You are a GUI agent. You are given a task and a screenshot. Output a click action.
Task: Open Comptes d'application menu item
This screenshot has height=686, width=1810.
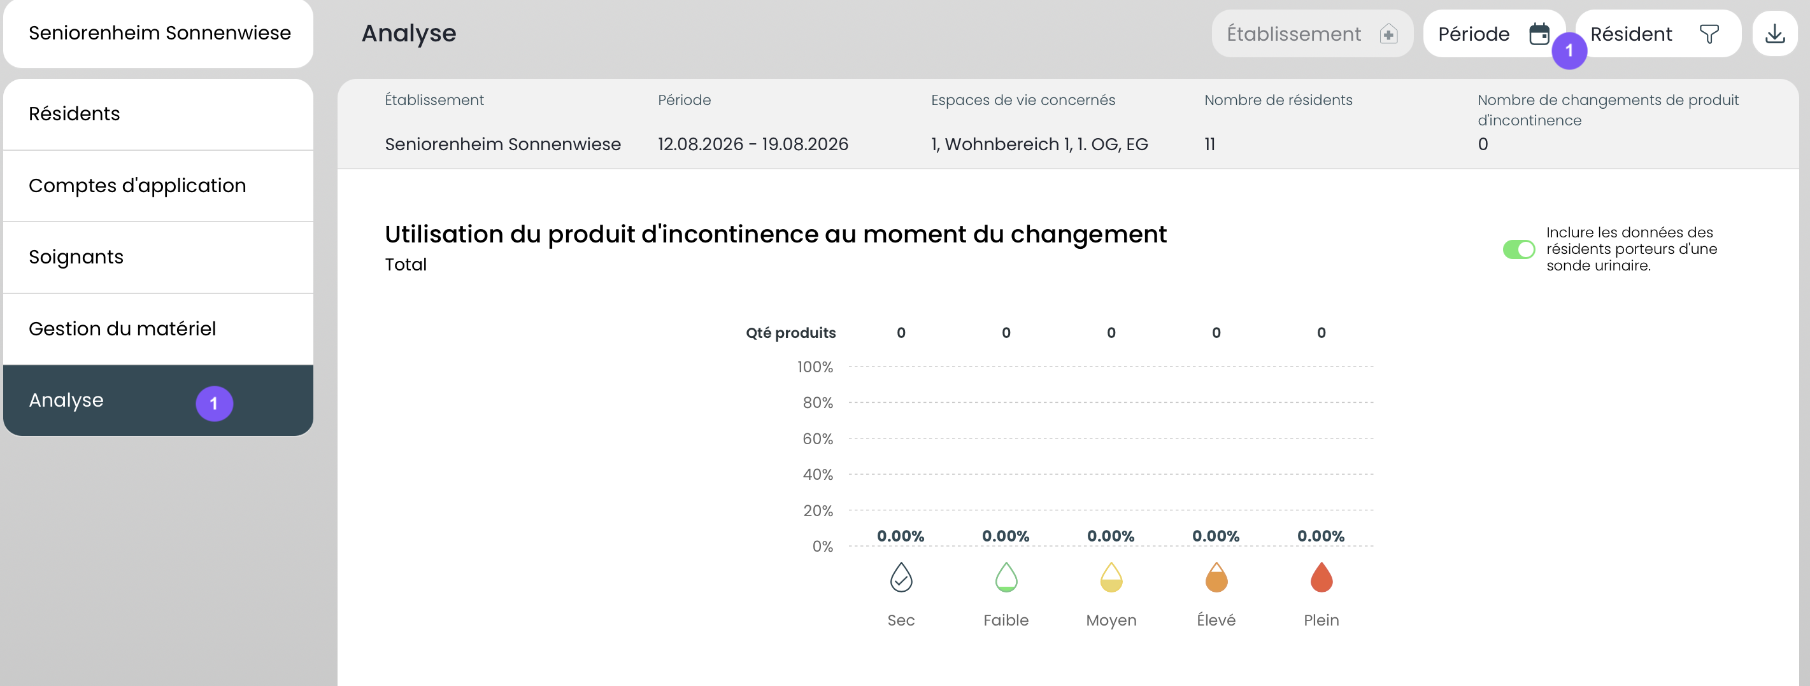point(158,186)
